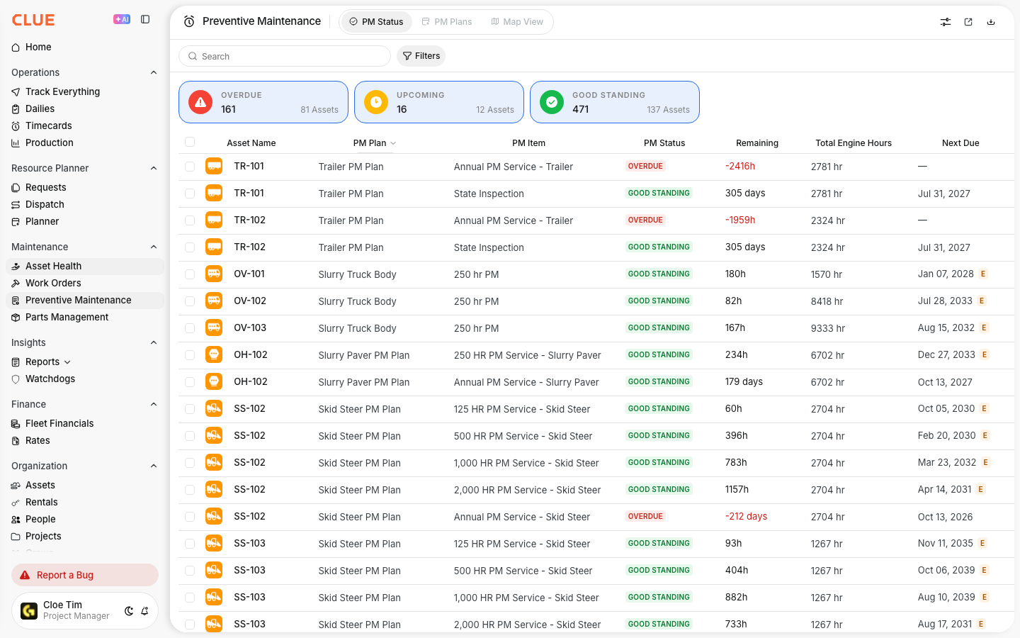This screenshot has width=1020, height=638.
Task: Collapse the Operations section chevron
Action: tap(154, 72)
